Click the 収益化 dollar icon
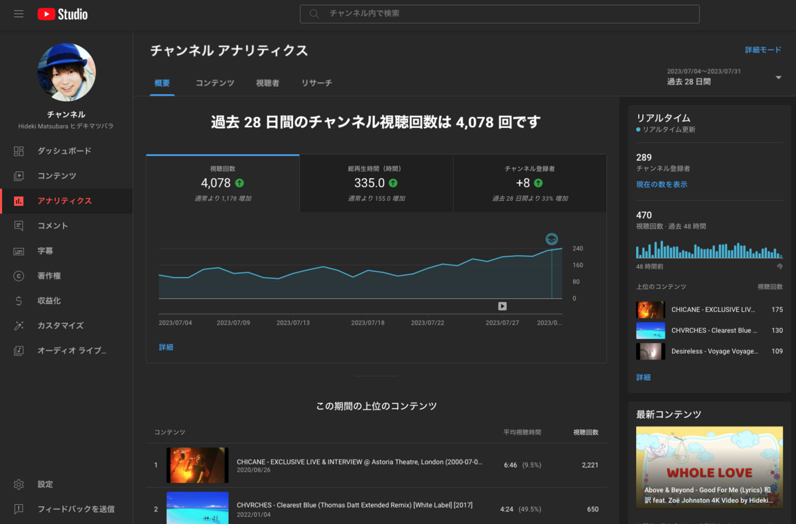This screenshot has height=524, width=796. pos(19,301)
